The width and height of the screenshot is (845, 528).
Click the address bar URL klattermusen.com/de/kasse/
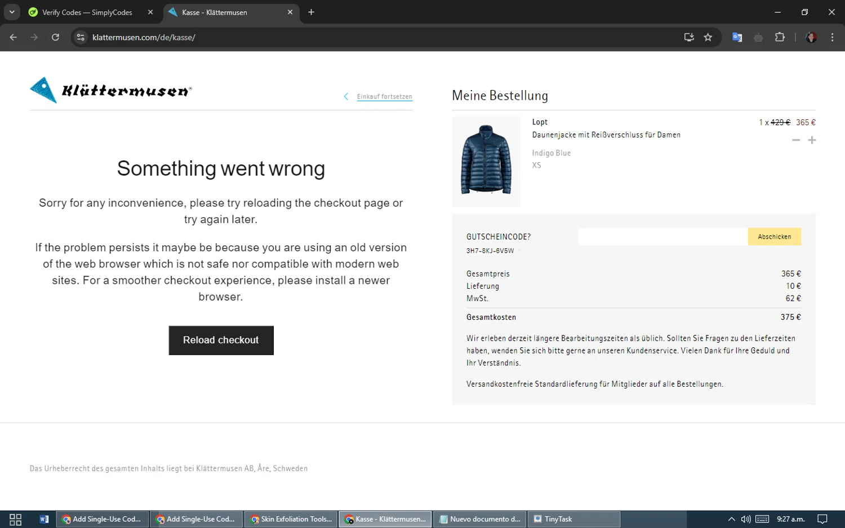point(144,38)
